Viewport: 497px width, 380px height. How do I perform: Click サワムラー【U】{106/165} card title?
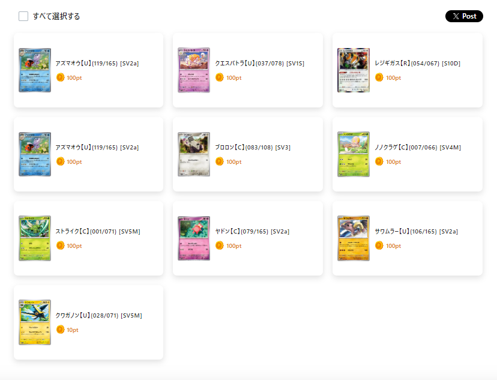[416, 231]
